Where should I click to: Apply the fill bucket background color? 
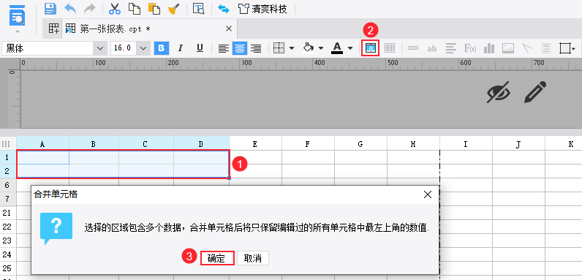pyautogui.click(x=308, y=48)
